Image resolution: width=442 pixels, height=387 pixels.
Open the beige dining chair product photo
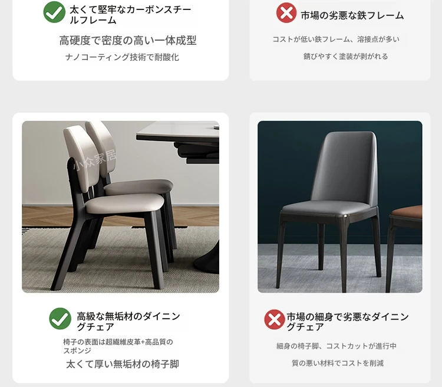tap(120, 207)
